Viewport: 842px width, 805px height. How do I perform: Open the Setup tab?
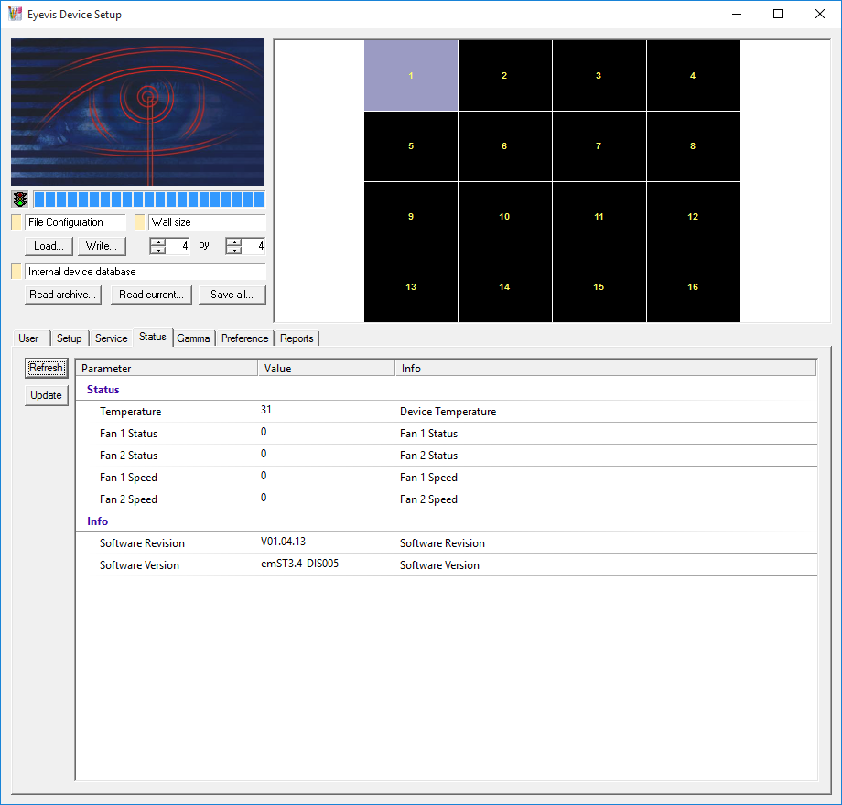(x=70, y=338)
